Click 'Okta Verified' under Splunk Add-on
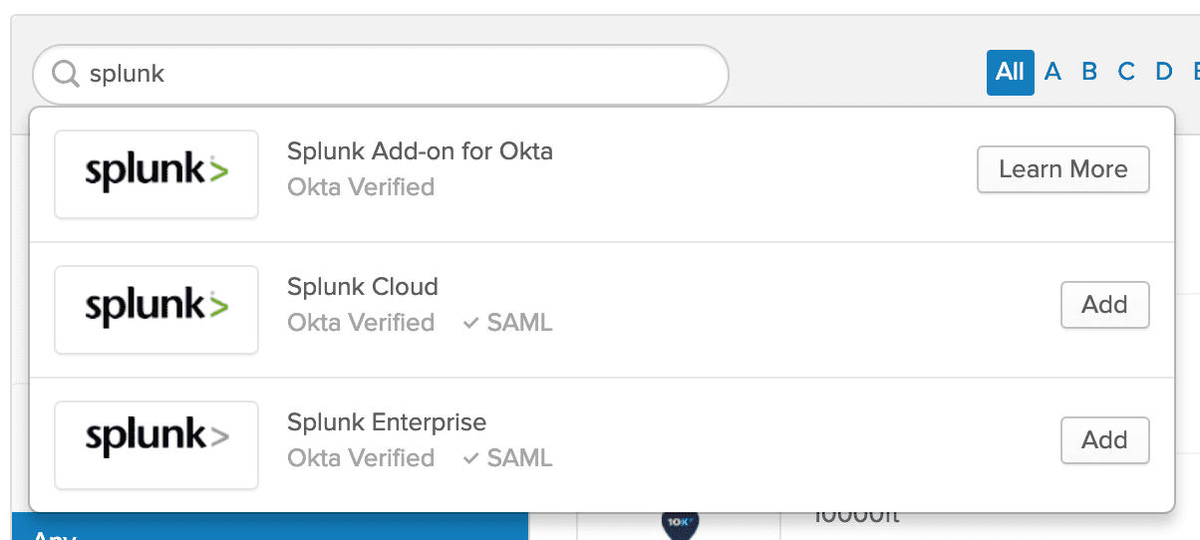 click(x=361, y=187)
